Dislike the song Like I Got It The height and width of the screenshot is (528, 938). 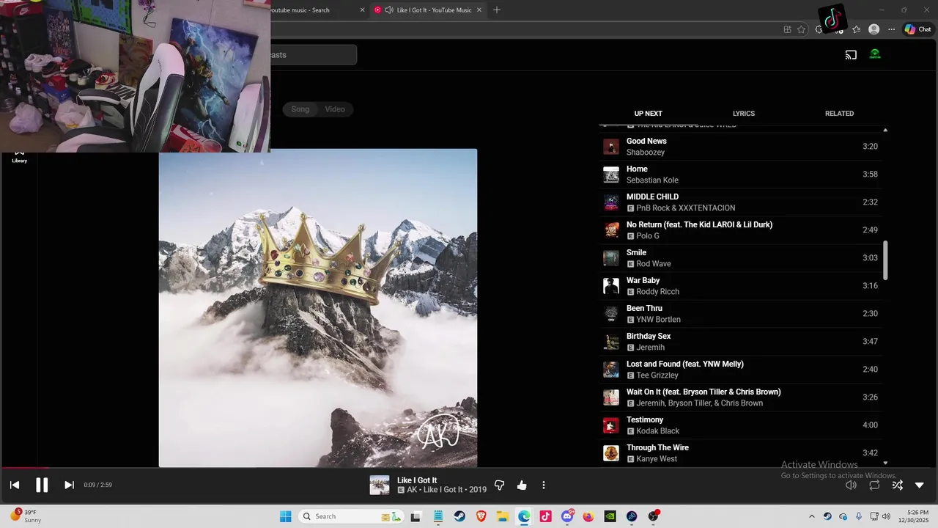pos(499,485)
